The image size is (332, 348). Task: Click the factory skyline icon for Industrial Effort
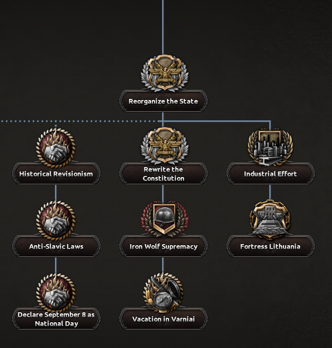click(x=270, y=147)
